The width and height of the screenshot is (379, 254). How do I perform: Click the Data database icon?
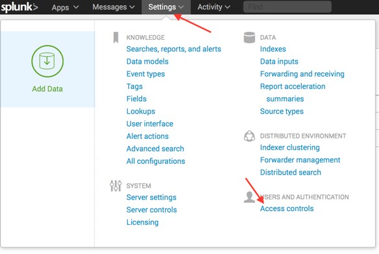[x=249, y=38]
